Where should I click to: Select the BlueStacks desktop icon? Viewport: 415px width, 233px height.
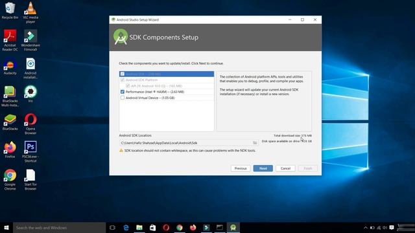point(10,122)
